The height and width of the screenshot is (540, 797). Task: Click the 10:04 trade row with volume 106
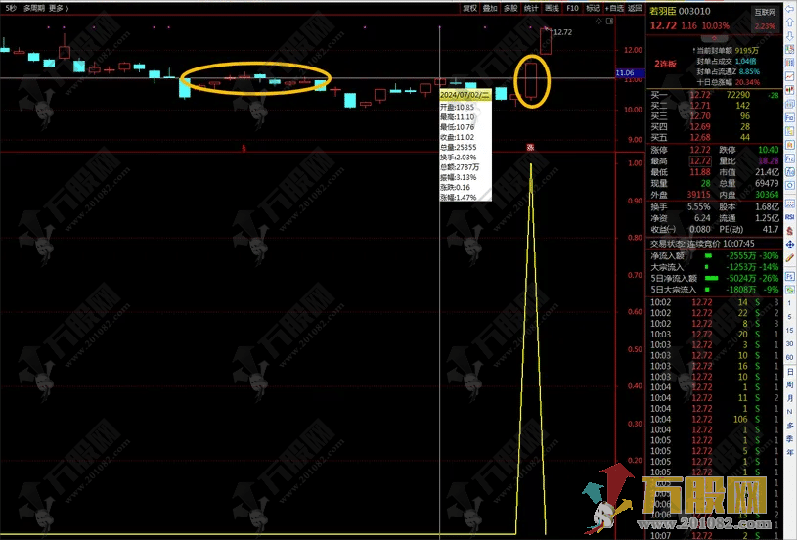[x=714, y=420]
